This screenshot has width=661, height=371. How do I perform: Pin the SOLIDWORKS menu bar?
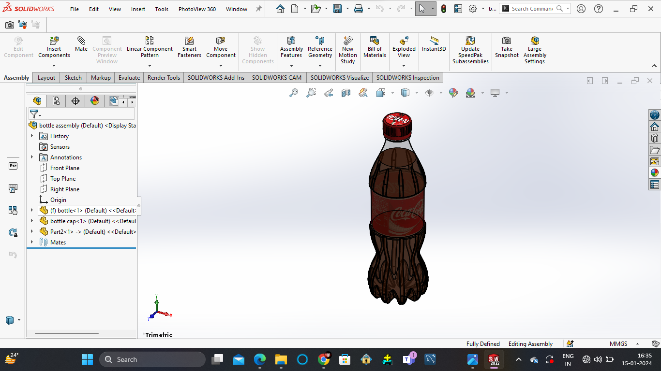click(x=259, y=9)
